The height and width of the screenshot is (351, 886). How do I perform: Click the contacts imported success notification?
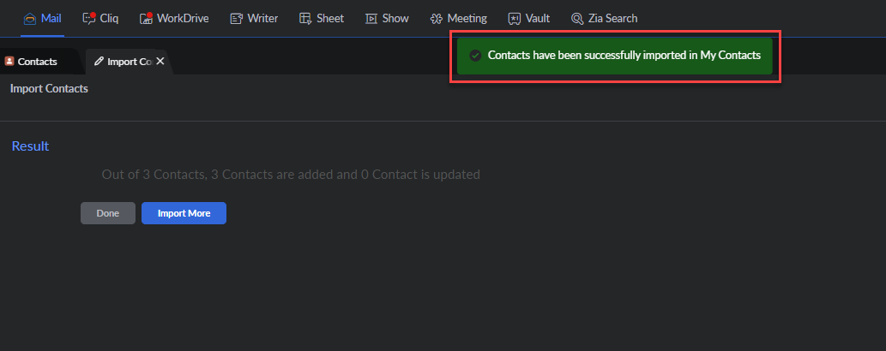(x=624, y=56)
